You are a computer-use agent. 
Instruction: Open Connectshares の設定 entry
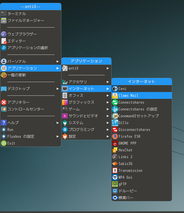[142, 109]
